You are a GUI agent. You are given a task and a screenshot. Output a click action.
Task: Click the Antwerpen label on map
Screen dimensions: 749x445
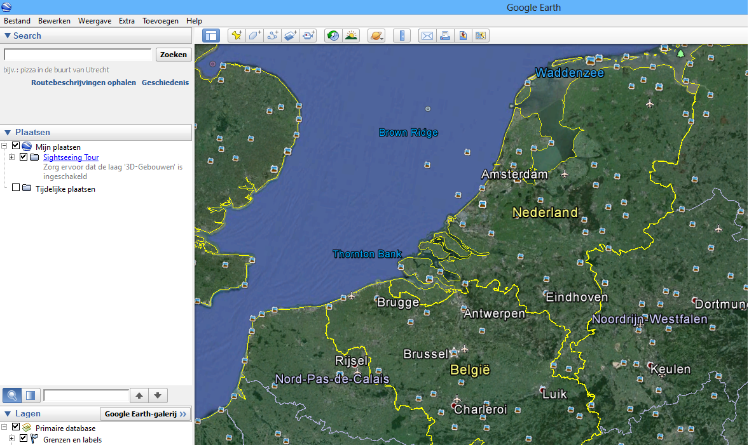click(x=494, y=314)
